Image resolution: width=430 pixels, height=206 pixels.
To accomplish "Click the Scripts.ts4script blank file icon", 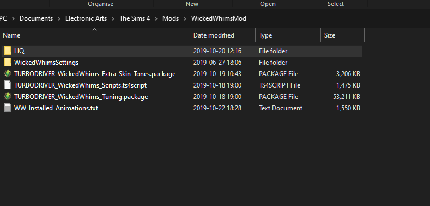I will [8, 85].
